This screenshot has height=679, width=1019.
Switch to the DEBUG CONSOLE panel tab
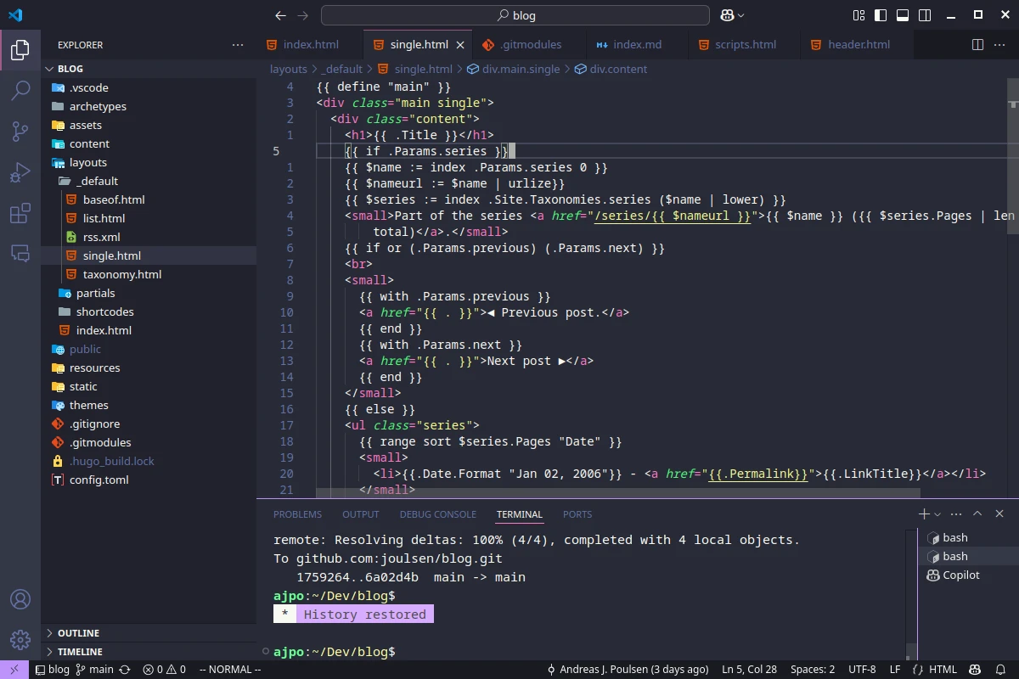click(x=437, y=514)
